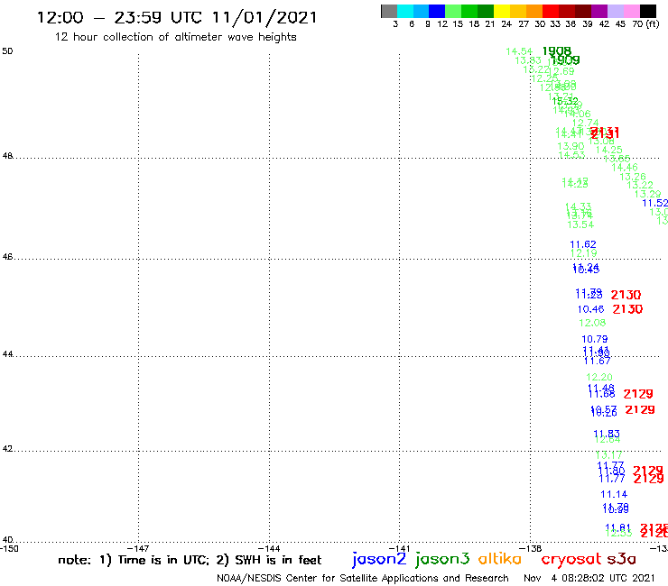
Task: Click latitude axis label '44'
Action: tap(7, 354)
